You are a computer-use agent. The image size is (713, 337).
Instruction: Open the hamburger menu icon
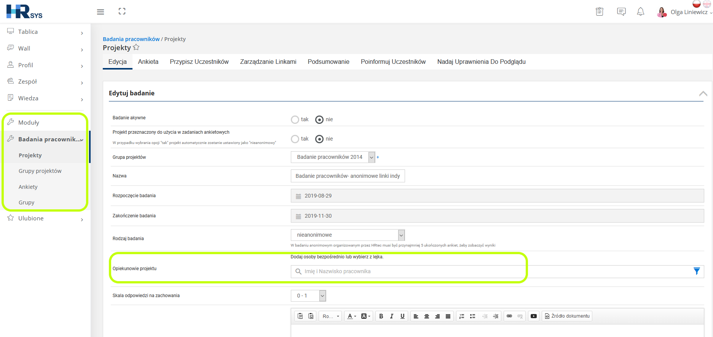[100, 12]
